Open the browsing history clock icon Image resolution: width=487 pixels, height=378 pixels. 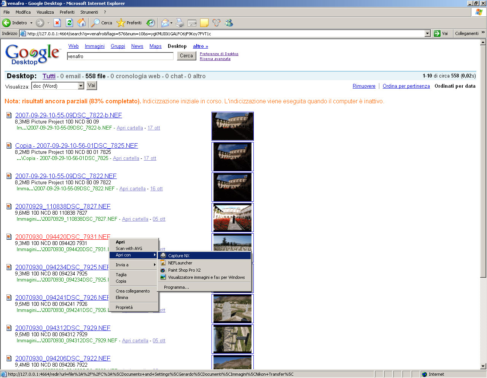click(x=151, y=23)
